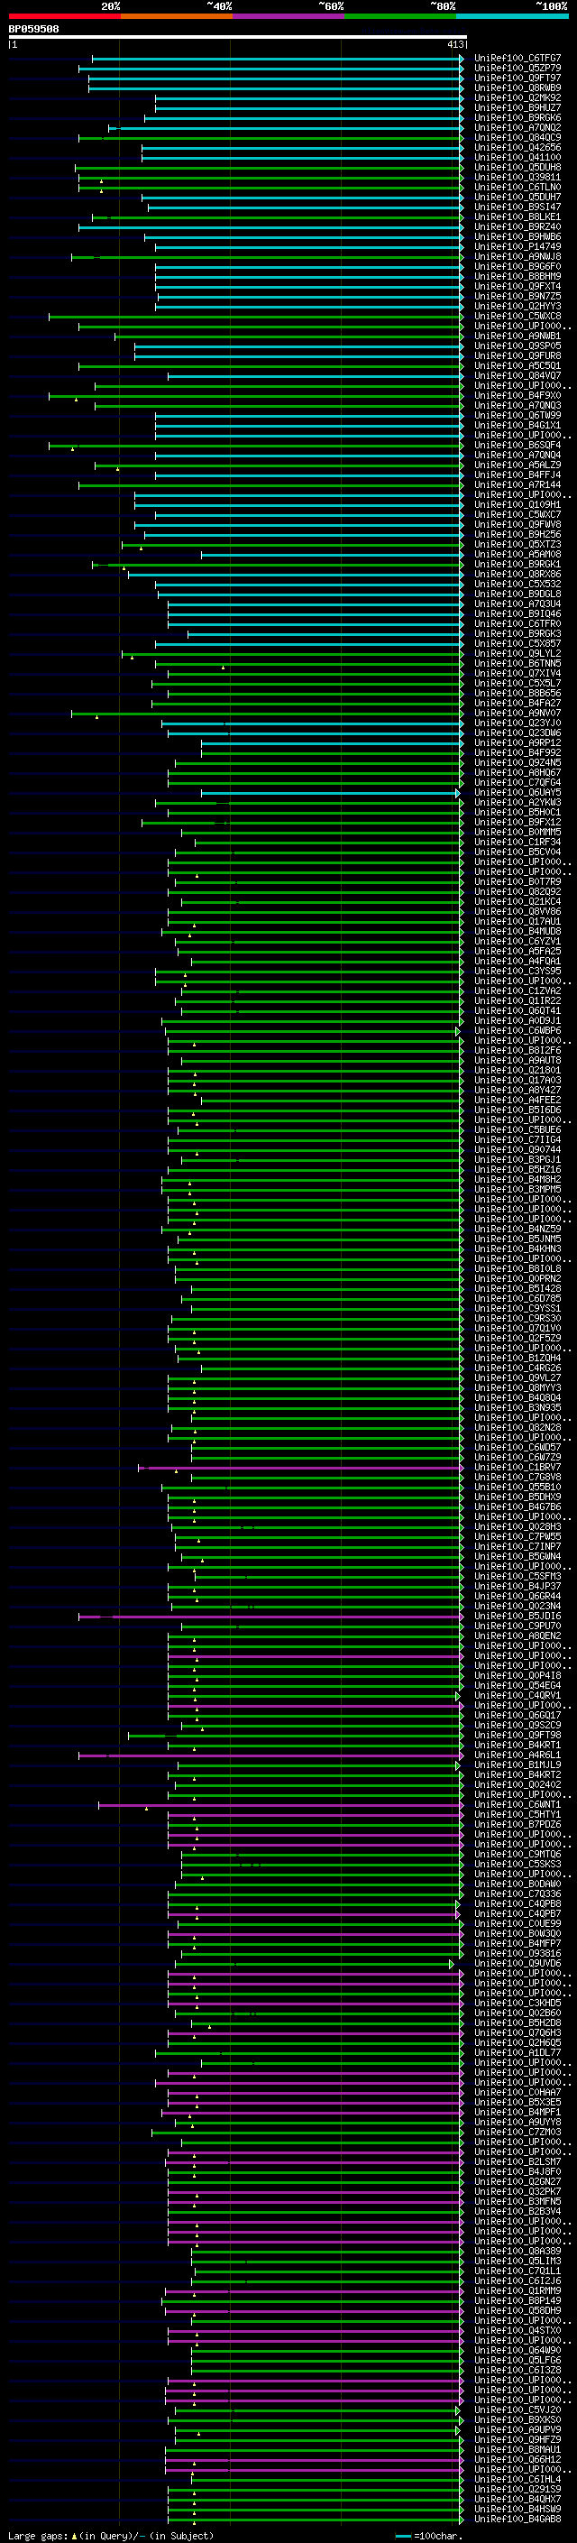The image size is (577, 2543).
Task: Open hit UniRef100_Q8RWB9
Action: click(x=517, y=88)
